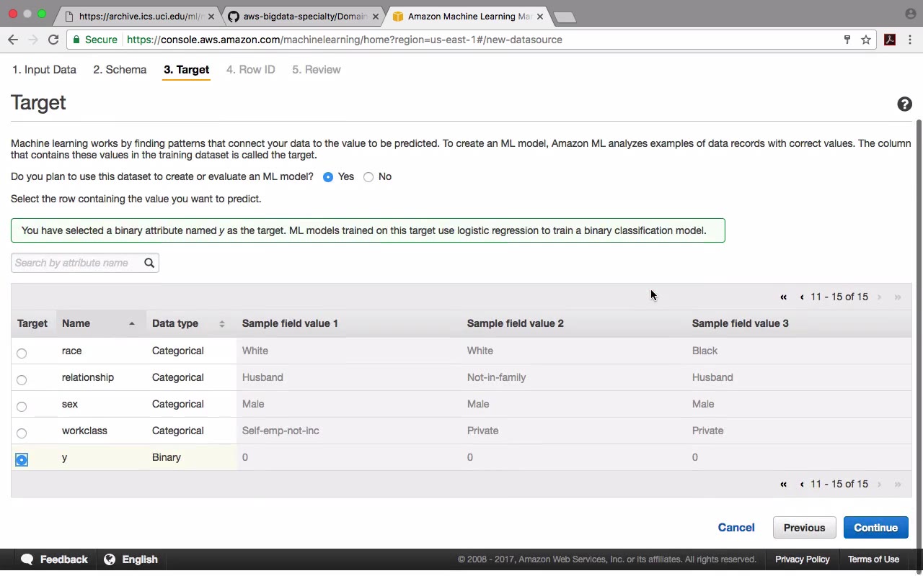Switch to the aws-bigdata-specialty GitHub tab

pyautogui.click(x=303, y=16)
